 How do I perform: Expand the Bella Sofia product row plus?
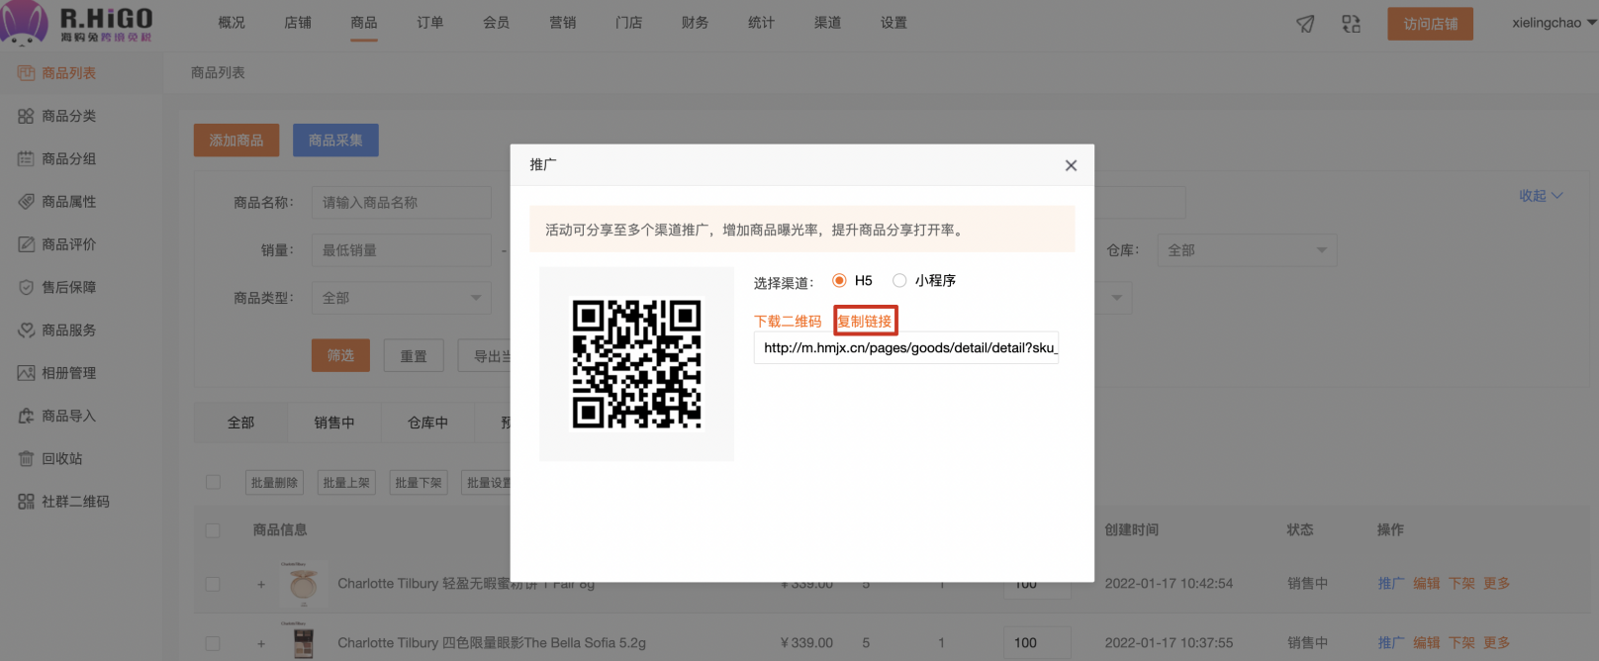click(261, 643)
